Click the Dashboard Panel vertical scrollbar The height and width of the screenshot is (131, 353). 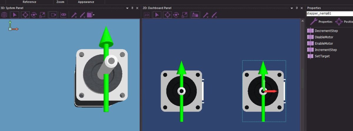tap(302, 78)
